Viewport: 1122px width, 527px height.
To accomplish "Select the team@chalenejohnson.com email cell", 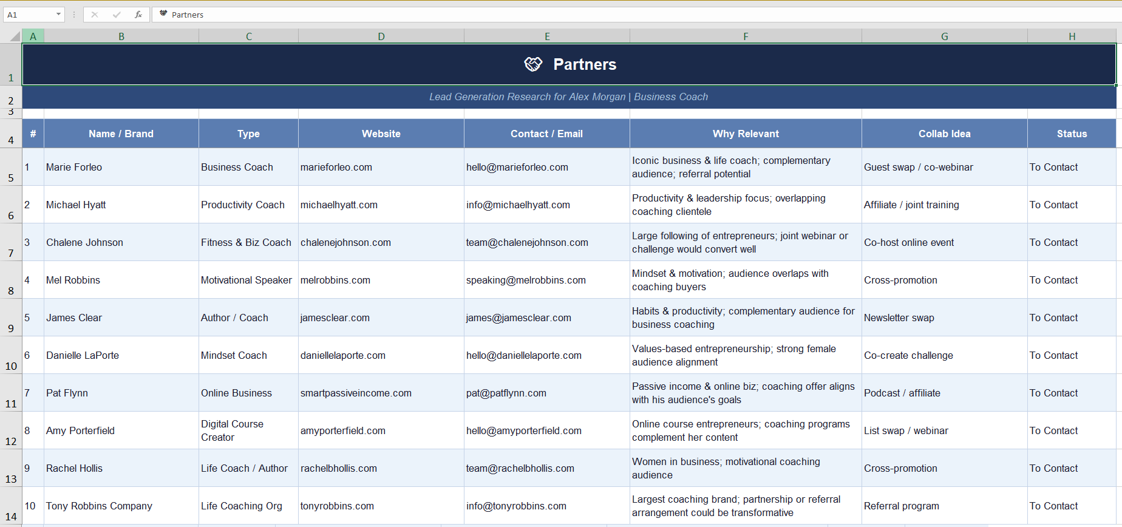I will [x=547, y=242].
